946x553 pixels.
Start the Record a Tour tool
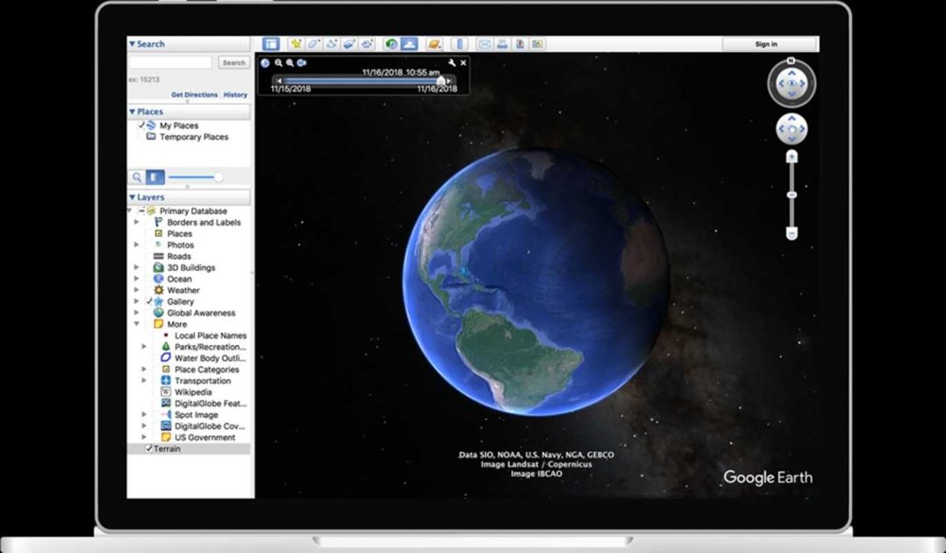[367, 44]
